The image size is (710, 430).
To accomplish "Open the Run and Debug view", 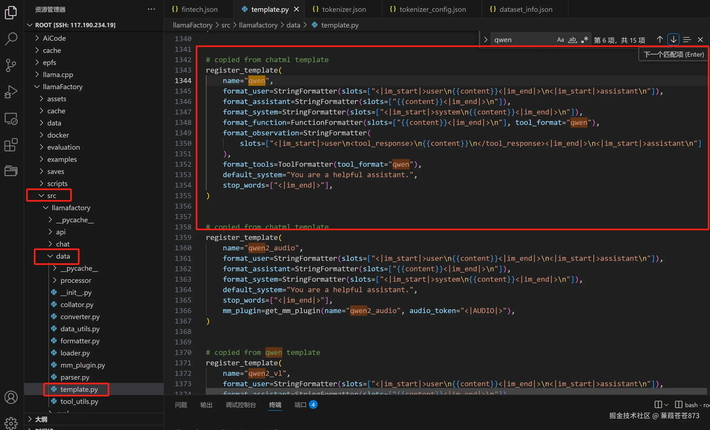I will (x=11, y=92).
